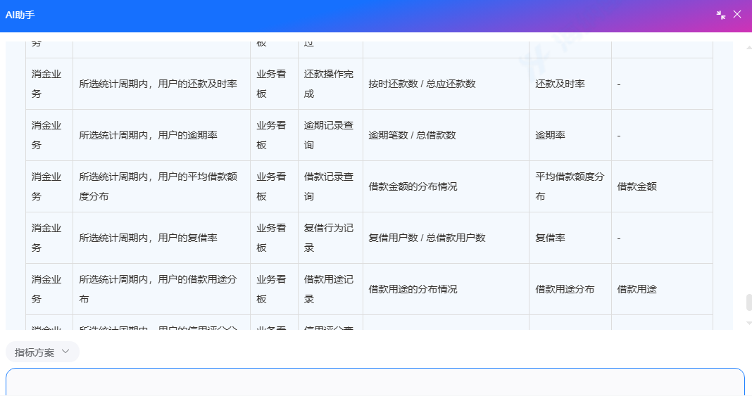Image resolution: width=752 pixels, height=396 pixels.
Task: Click the 借款记录查询 cell
Action: [x=330, y=186]
